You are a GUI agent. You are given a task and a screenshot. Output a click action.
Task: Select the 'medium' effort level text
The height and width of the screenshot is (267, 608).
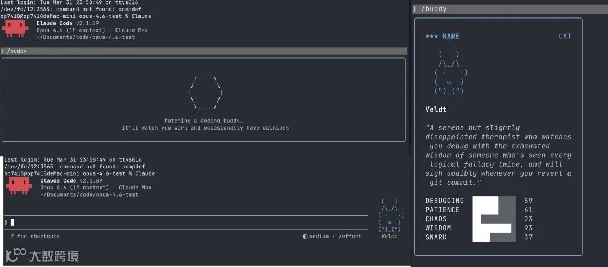[319, 237]
